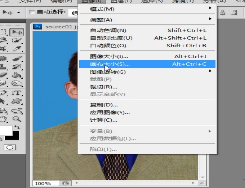
Task: Select the Zoom magnifier tool
Action: pyautogui.click(x=17, y=119)
